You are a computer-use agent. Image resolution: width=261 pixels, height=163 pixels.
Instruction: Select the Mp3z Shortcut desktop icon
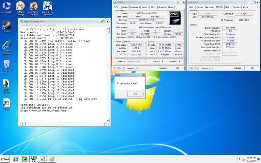point(7,86)
